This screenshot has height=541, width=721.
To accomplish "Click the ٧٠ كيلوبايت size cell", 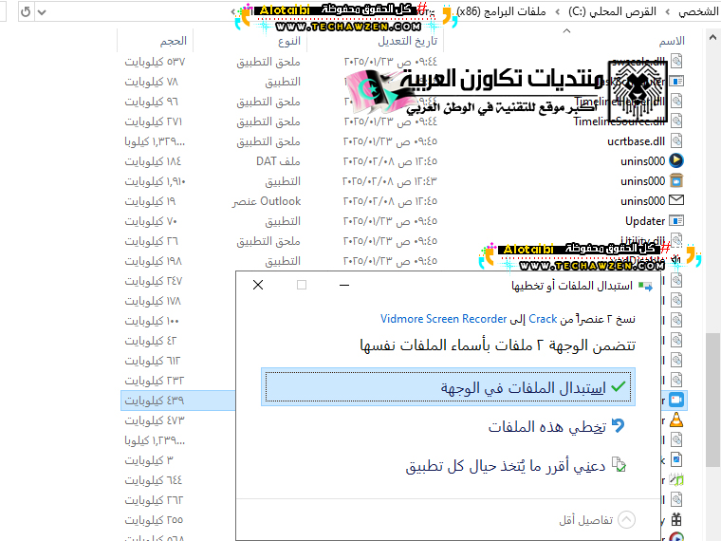I will [151, 221].
